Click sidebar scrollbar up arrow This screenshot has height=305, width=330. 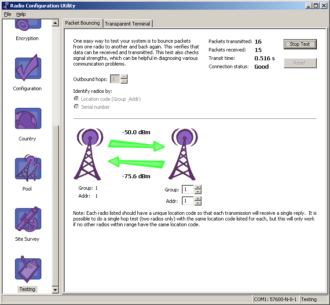(55, 23)
